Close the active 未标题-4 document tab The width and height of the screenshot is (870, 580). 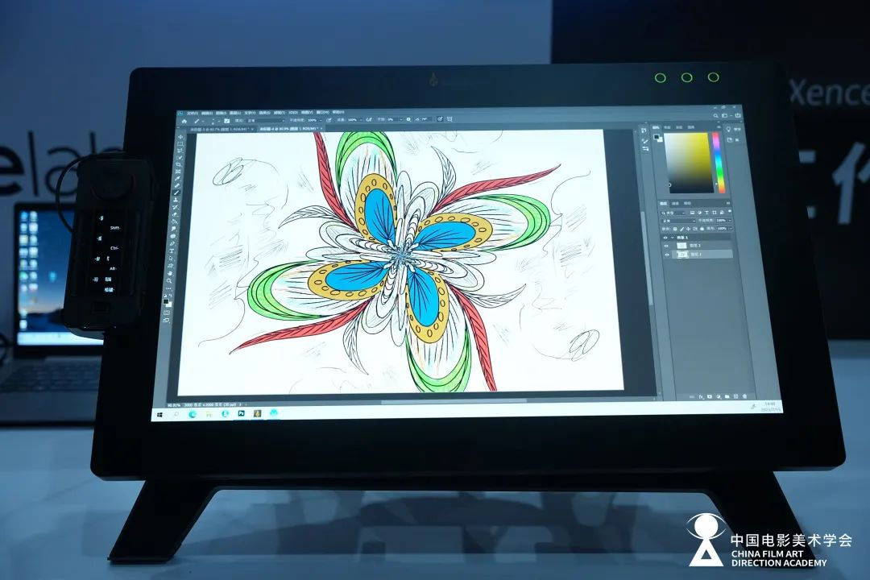tap(321, 128)
